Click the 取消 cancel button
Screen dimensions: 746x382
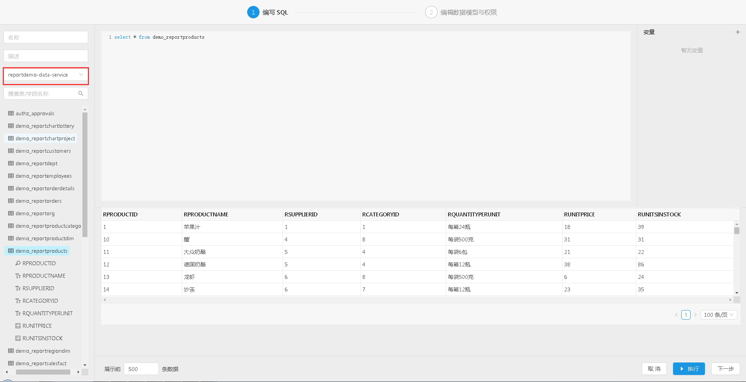click(x=654, y=369)
